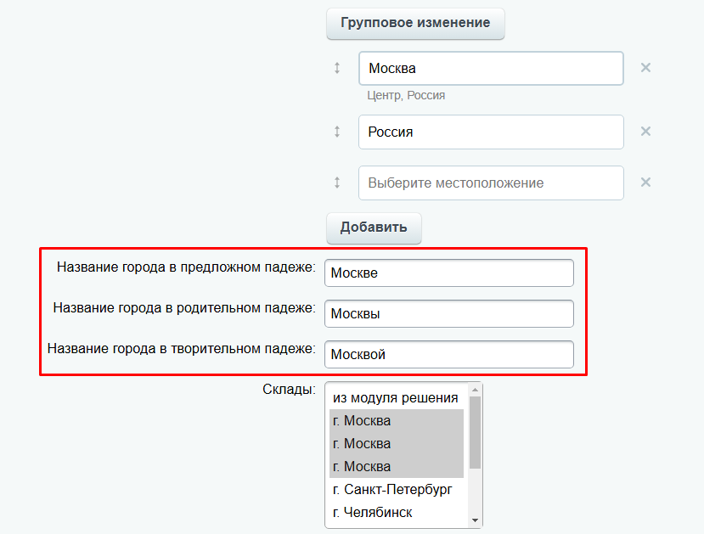Click the Выберите местоположение field

point(491,183)
